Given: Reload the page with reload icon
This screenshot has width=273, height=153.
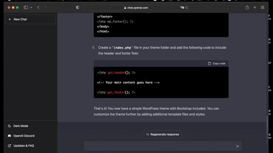Looking at the screenshot, I should (187, 8).
